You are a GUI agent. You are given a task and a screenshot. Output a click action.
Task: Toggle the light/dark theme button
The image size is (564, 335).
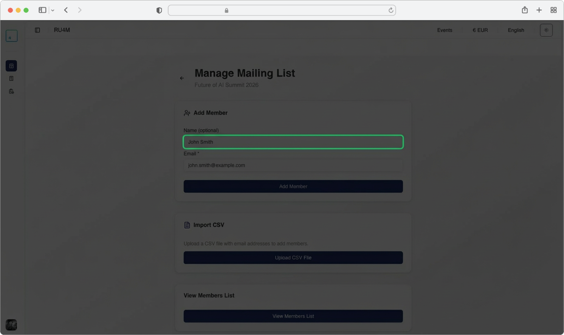546,30
